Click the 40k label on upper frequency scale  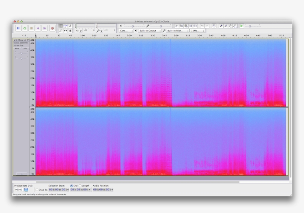(32, 50)
